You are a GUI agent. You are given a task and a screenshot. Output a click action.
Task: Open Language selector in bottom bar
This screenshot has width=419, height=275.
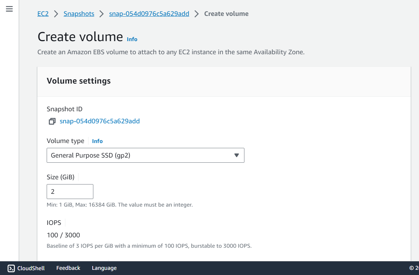pyautogui.click(x=104, y=268)
